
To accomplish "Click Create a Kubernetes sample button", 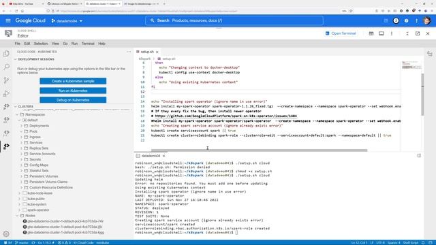I will pyautogui.click(x=73, y=81).
